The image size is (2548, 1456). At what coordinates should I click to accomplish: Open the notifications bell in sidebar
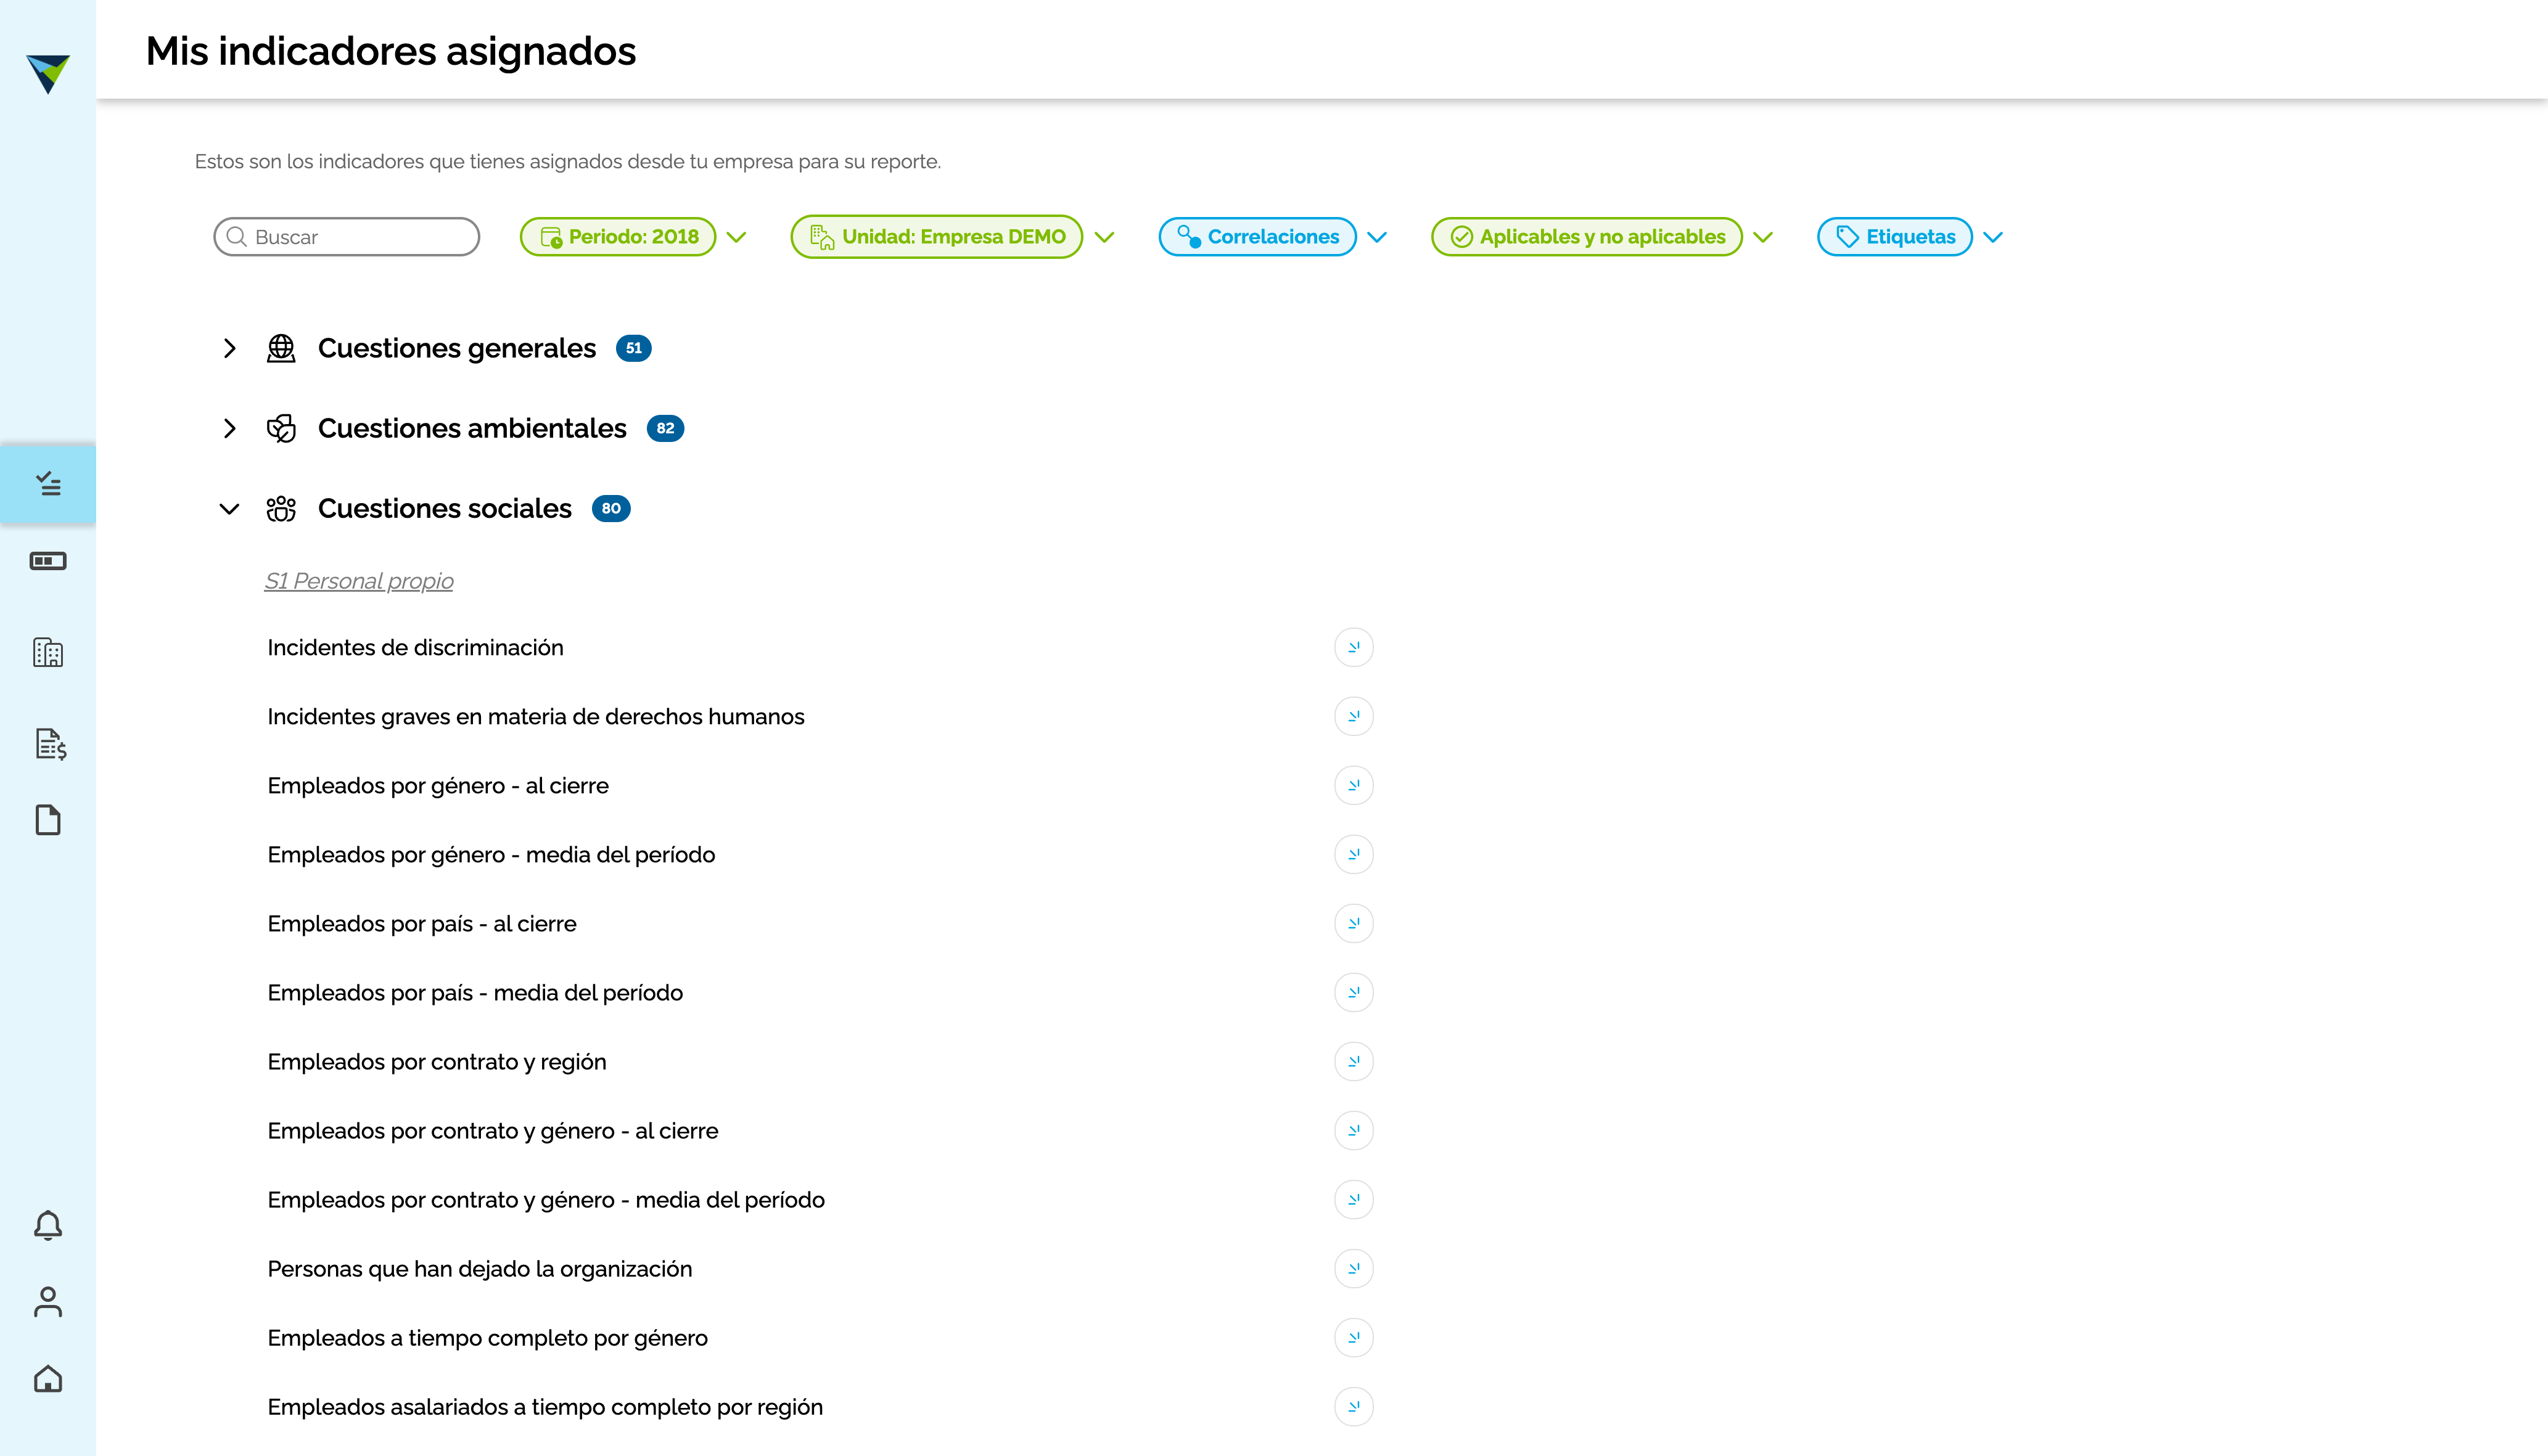tap(48, 1225)
